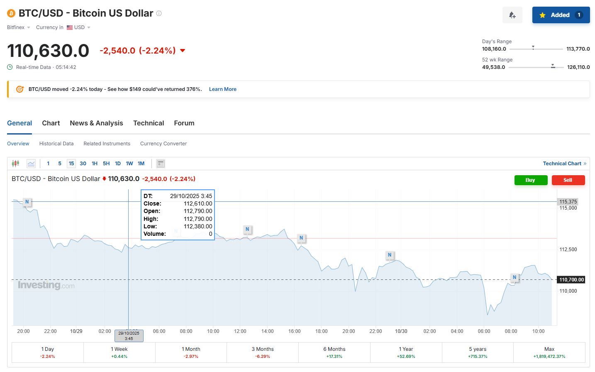
Task: Select the 1 Year performance period
Action: (x=406, y=352)
